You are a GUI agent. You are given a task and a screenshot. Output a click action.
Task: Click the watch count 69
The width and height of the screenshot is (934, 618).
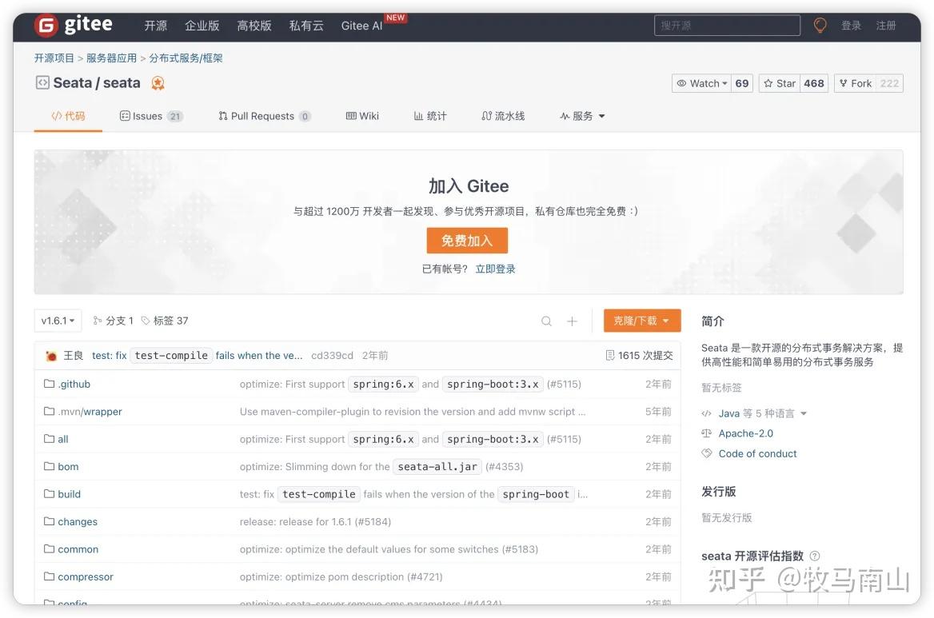click(x=741, y=83)
